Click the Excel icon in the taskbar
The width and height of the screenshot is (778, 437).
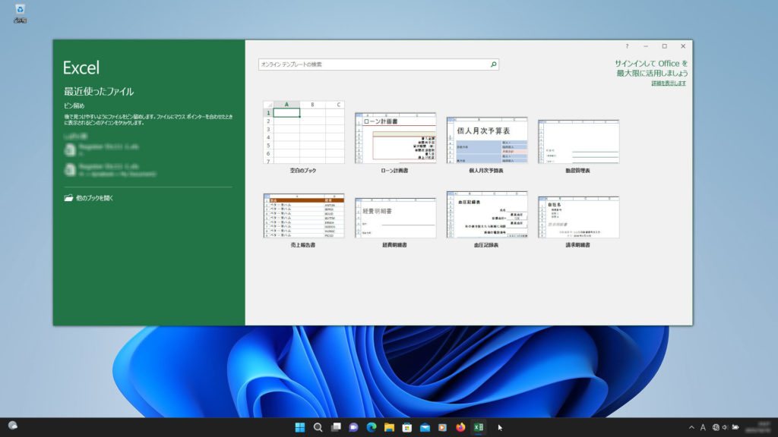pos(478,427)
